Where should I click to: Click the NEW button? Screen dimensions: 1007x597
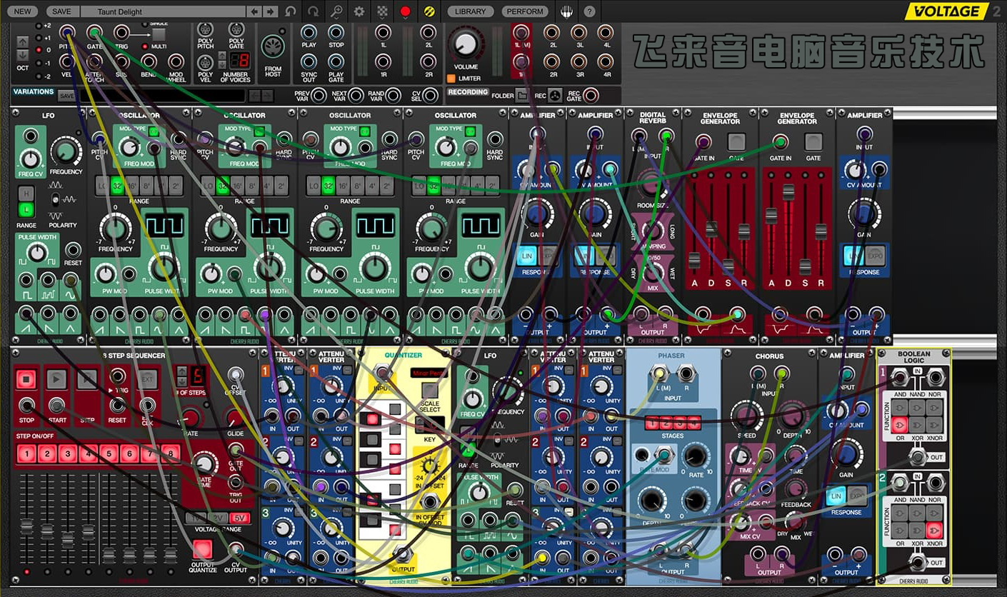click(23, 11)
